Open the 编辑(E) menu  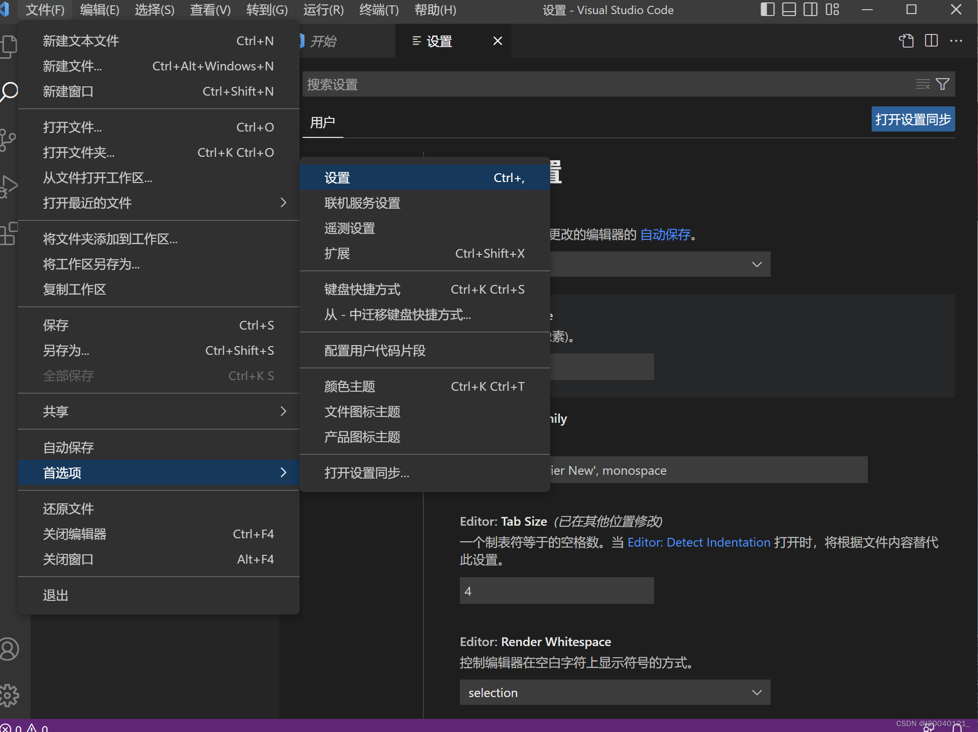[100, 10]
